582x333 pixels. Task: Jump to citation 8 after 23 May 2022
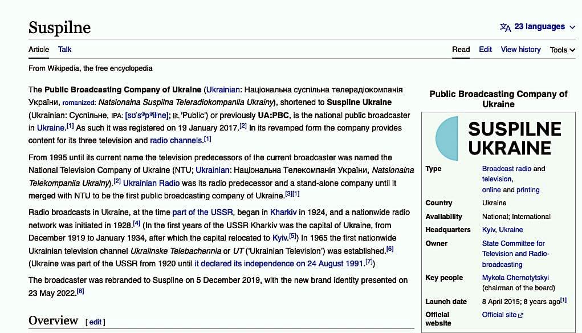coord(80,291)
